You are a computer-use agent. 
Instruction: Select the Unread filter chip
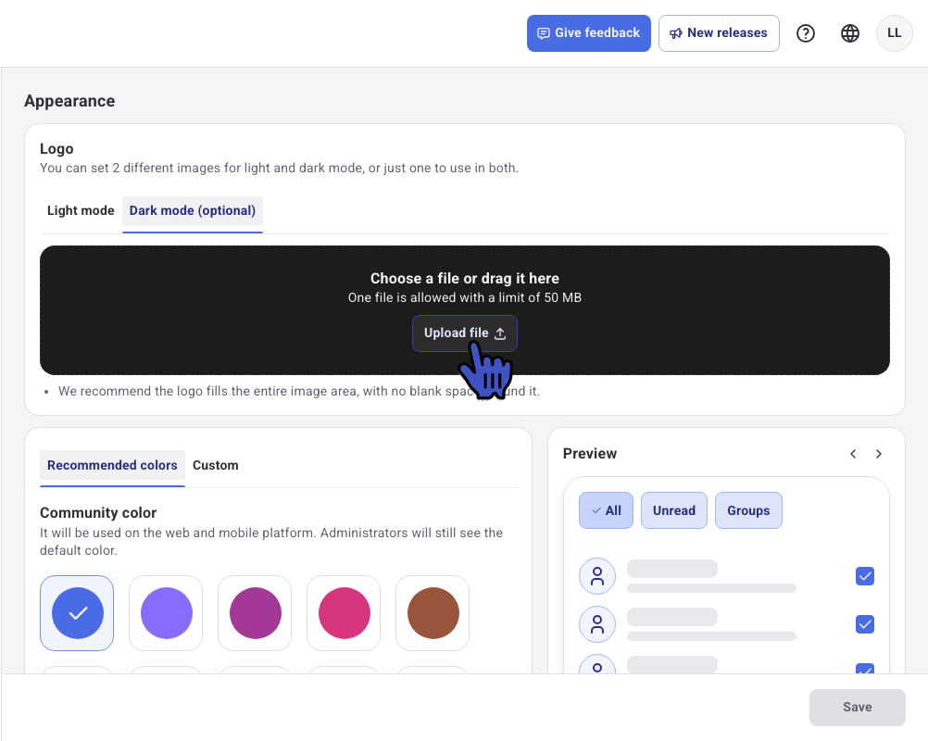(x=673, y=510)
